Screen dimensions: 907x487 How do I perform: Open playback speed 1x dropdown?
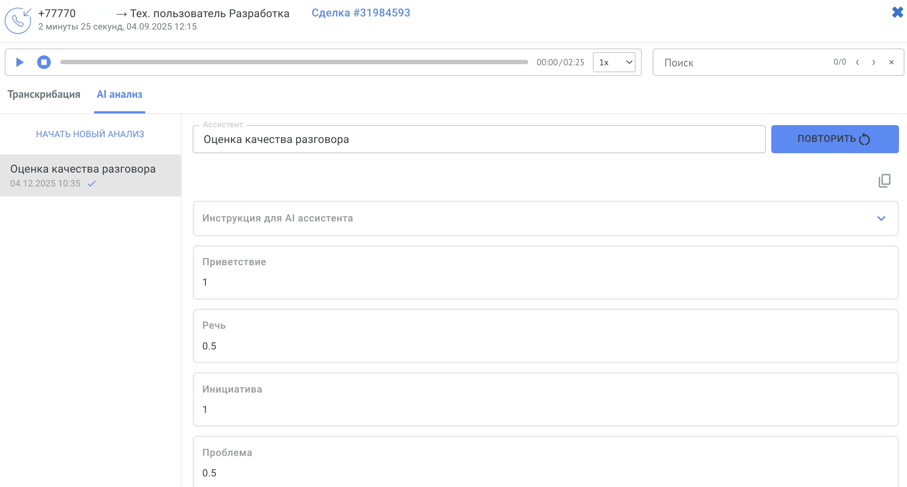(x=614, y=62)
